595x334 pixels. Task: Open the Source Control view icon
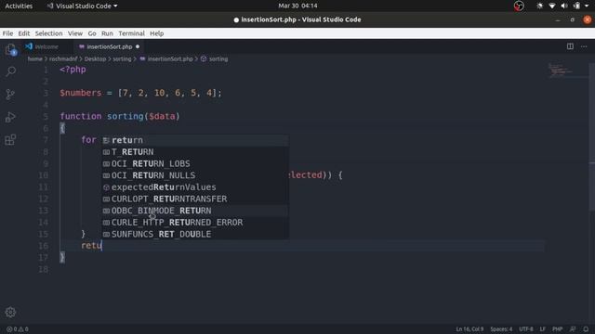[10, 94]
